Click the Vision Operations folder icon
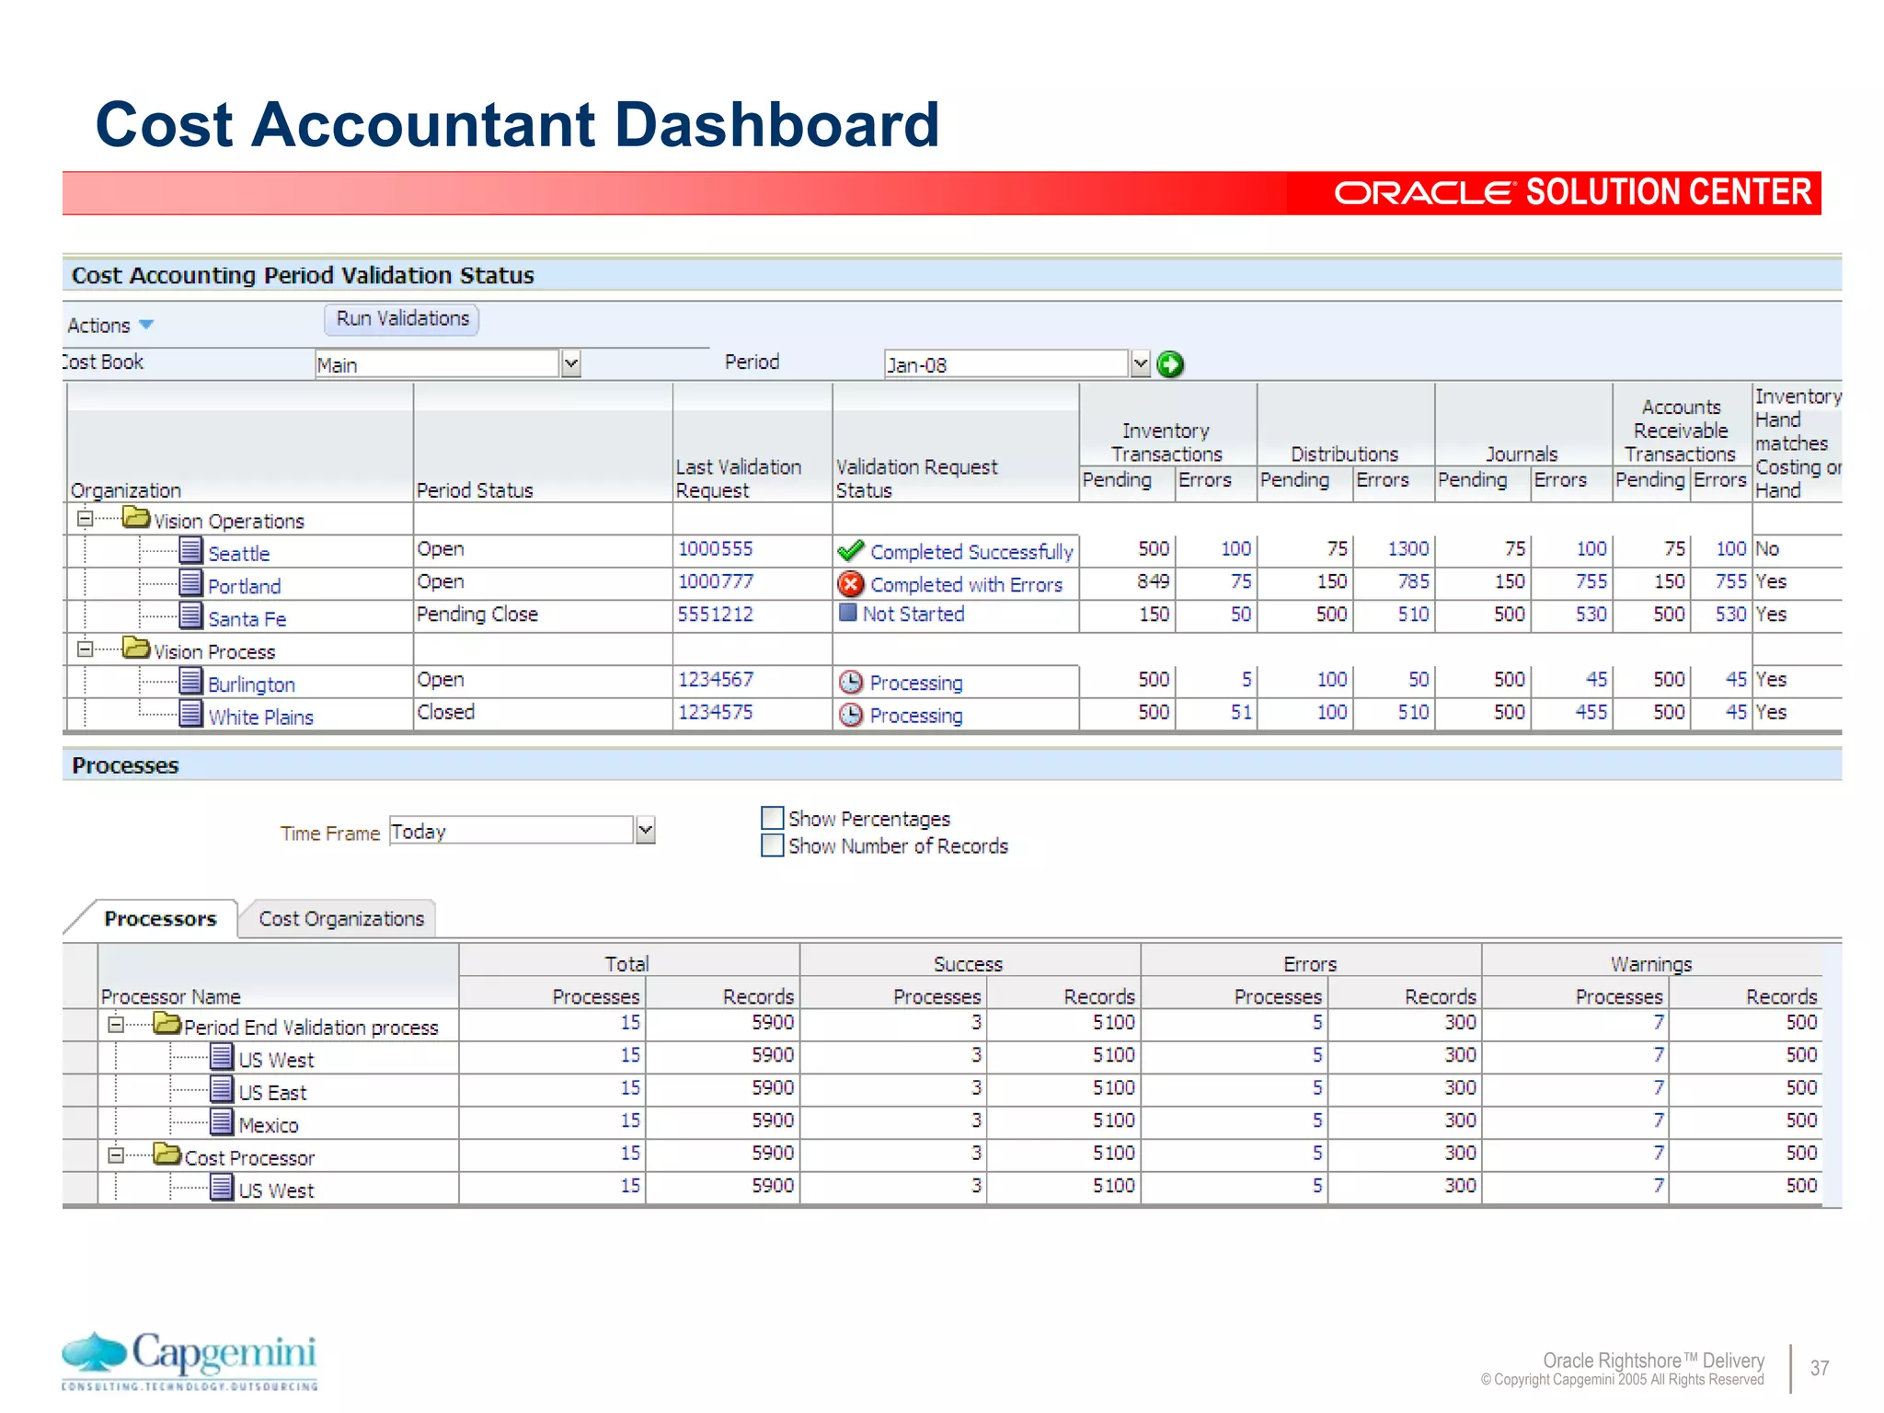This screenshot has width=1884, height=1413. (x=136, y=518)
